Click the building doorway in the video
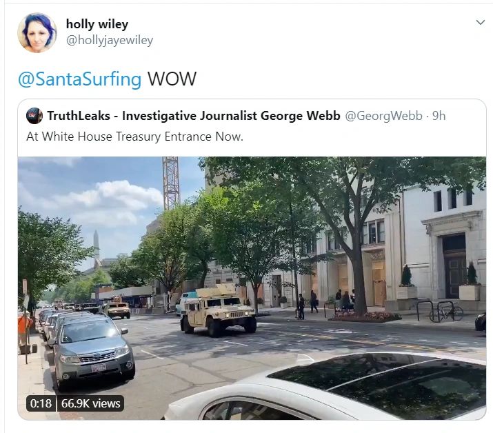The width and height of the screenshot is (493, 433). (454, 266)
